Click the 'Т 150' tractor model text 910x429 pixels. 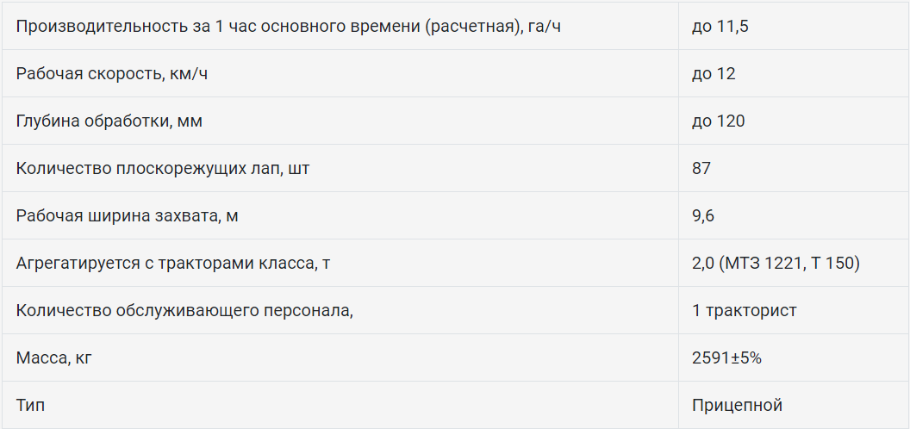pyautogui.click(x=832, y=263)
